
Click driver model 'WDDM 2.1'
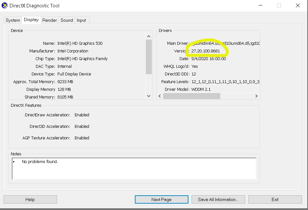point(201,89)
